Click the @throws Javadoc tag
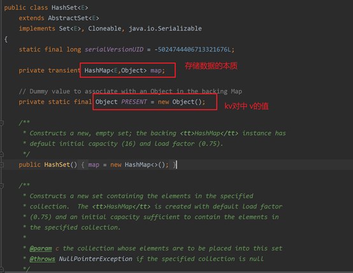Screen dimensions: 353x273 coord(42,259)
